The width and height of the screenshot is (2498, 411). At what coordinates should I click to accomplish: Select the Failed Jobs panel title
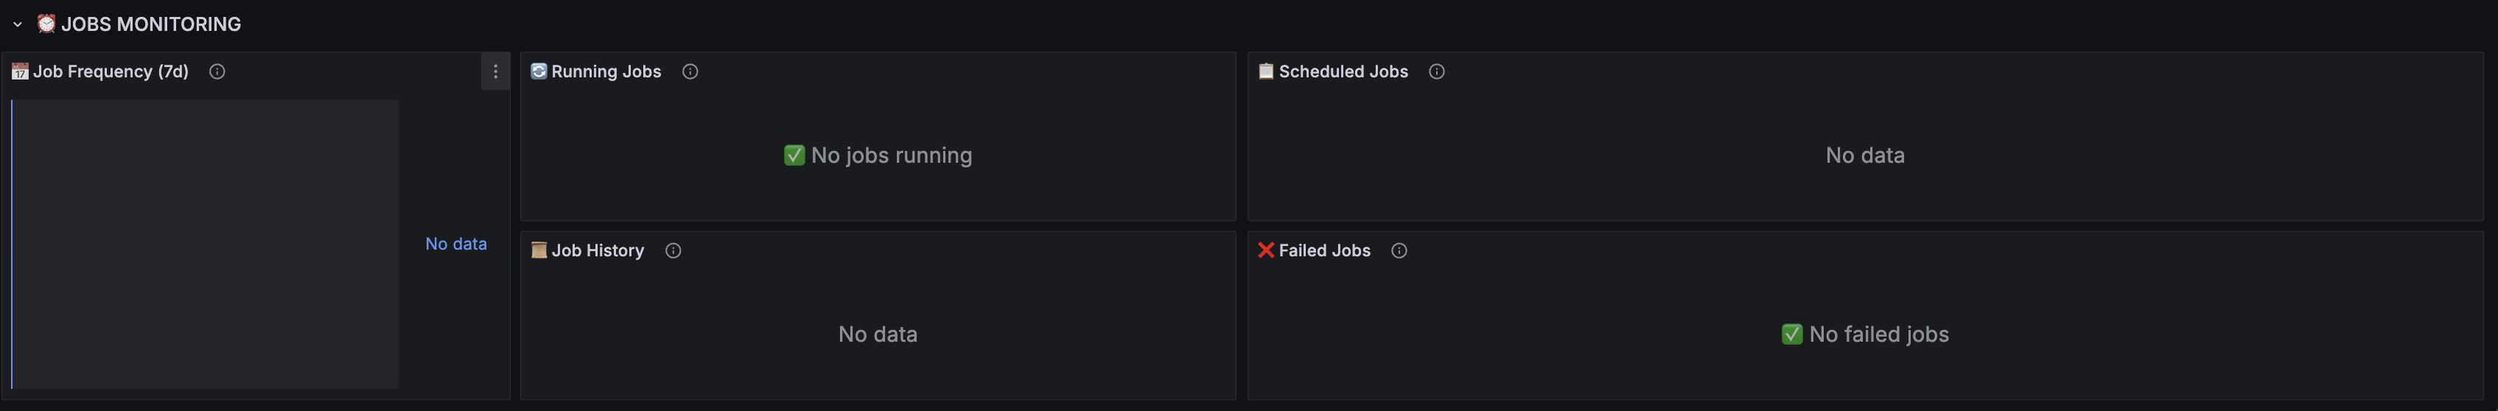1325,251
